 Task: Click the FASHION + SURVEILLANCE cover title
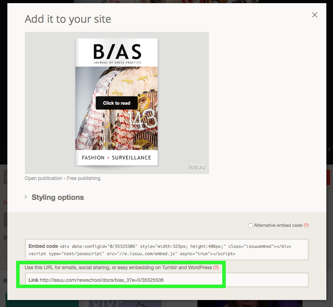point(117,158)
